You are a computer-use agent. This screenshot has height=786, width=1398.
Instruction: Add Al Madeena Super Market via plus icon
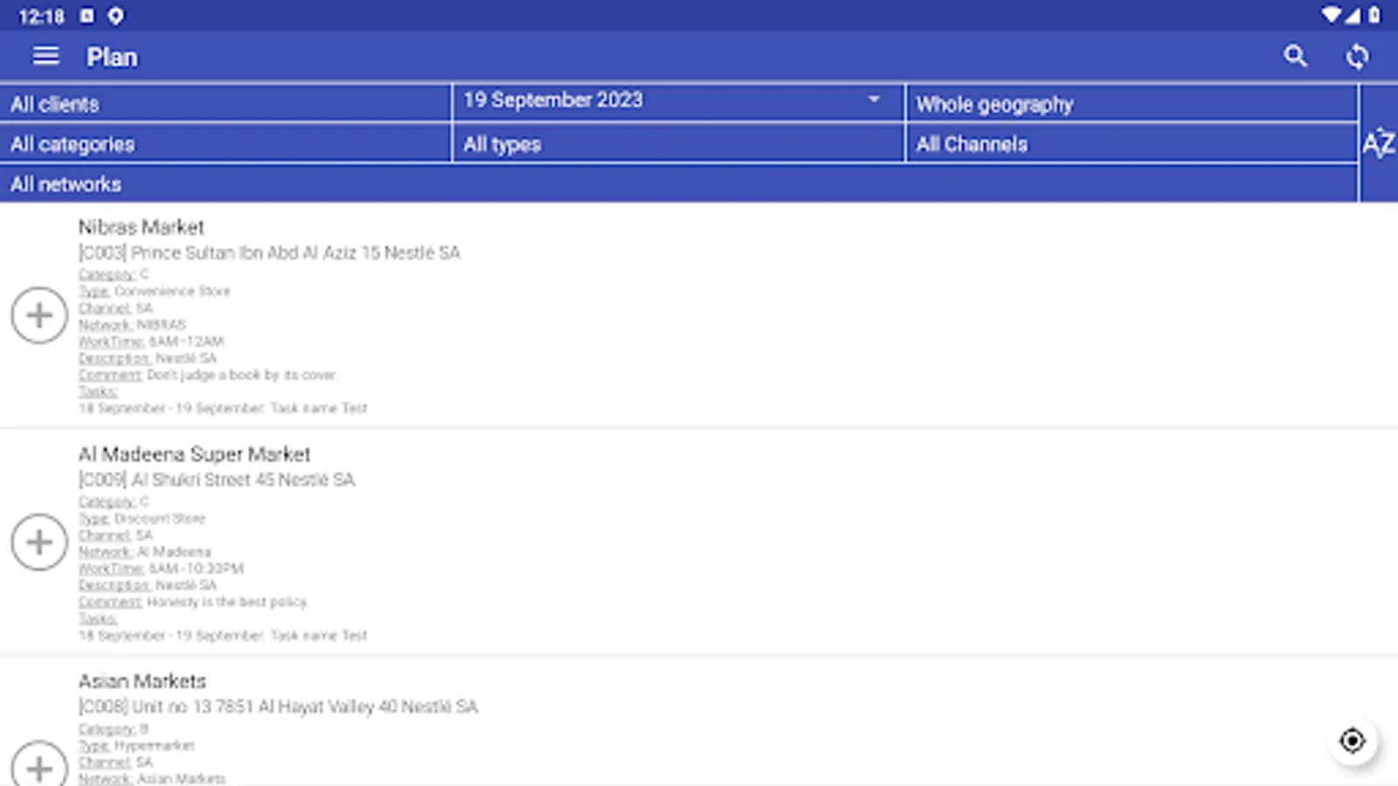pyautogui.click(x=39, y=542)
